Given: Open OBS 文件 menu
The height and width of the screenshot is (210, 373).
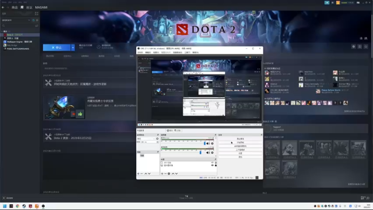Looking at the screenshot, I should [x=140, y=52].
